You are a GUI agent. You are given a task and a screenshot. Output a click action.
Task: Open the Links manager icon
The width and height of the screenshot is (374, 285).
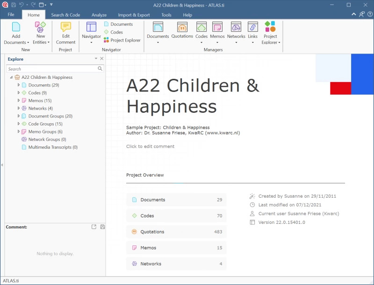click(x=252, y=27)
